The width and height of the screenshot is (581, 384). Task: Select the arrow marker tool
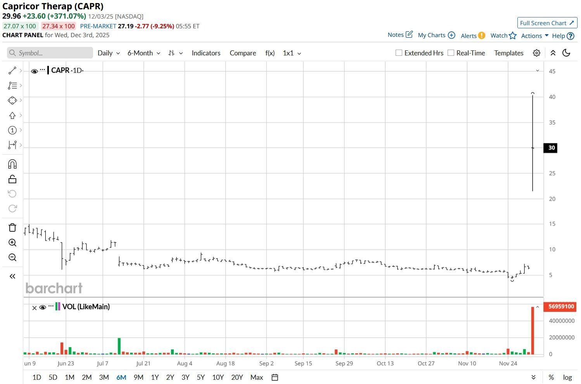pos(12,115)
